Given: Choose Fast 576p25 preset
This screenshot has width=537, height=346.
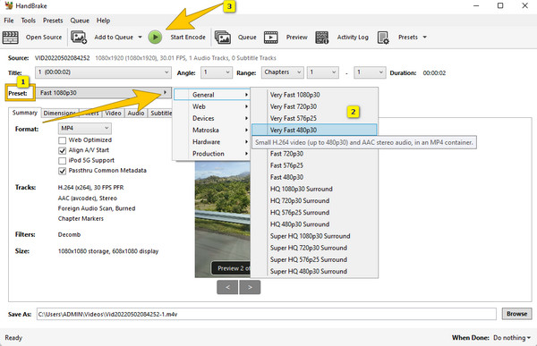Looking at the screenshot, I should pos(314,165).
